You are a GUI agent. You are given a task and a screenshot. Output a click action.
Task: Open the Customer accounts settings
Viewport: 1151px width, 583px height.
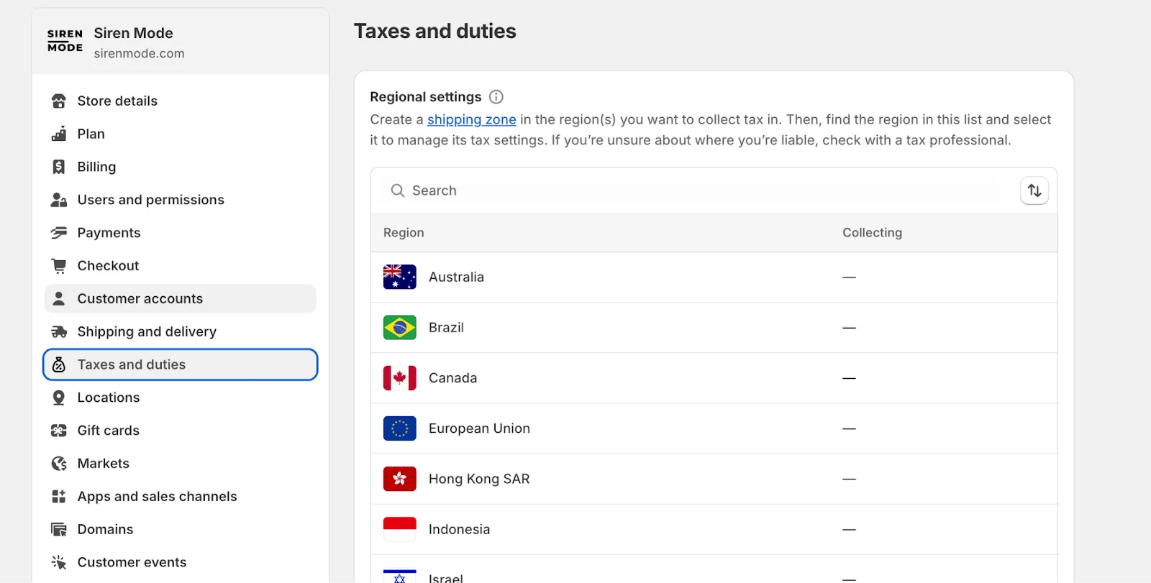(x=180, y=298)
